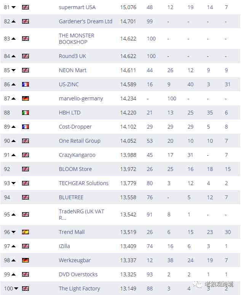241x295 pixels.
Task: Open the NEON Mart seller link
Action: tap(73, 70)
